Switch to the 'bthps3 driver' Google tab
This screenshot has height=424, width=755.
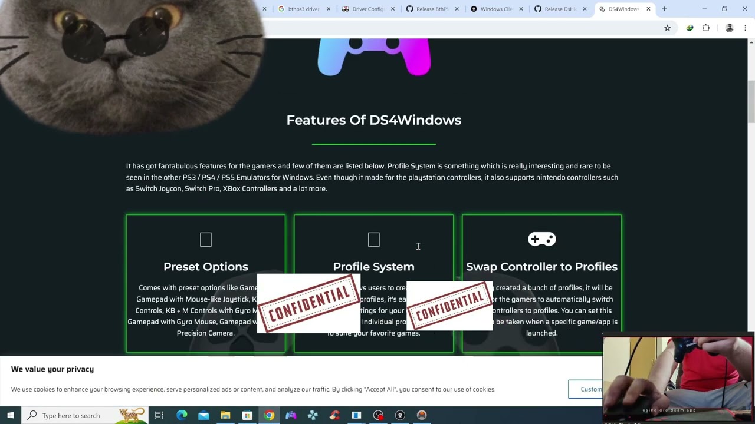304,9
